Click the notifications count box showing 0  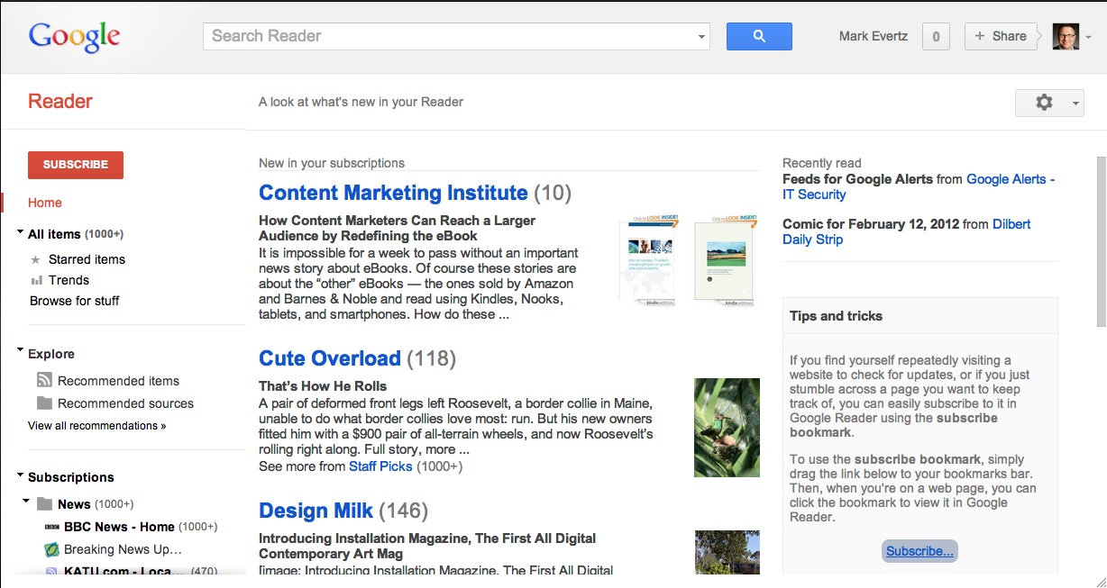click(x=936, y=37)
